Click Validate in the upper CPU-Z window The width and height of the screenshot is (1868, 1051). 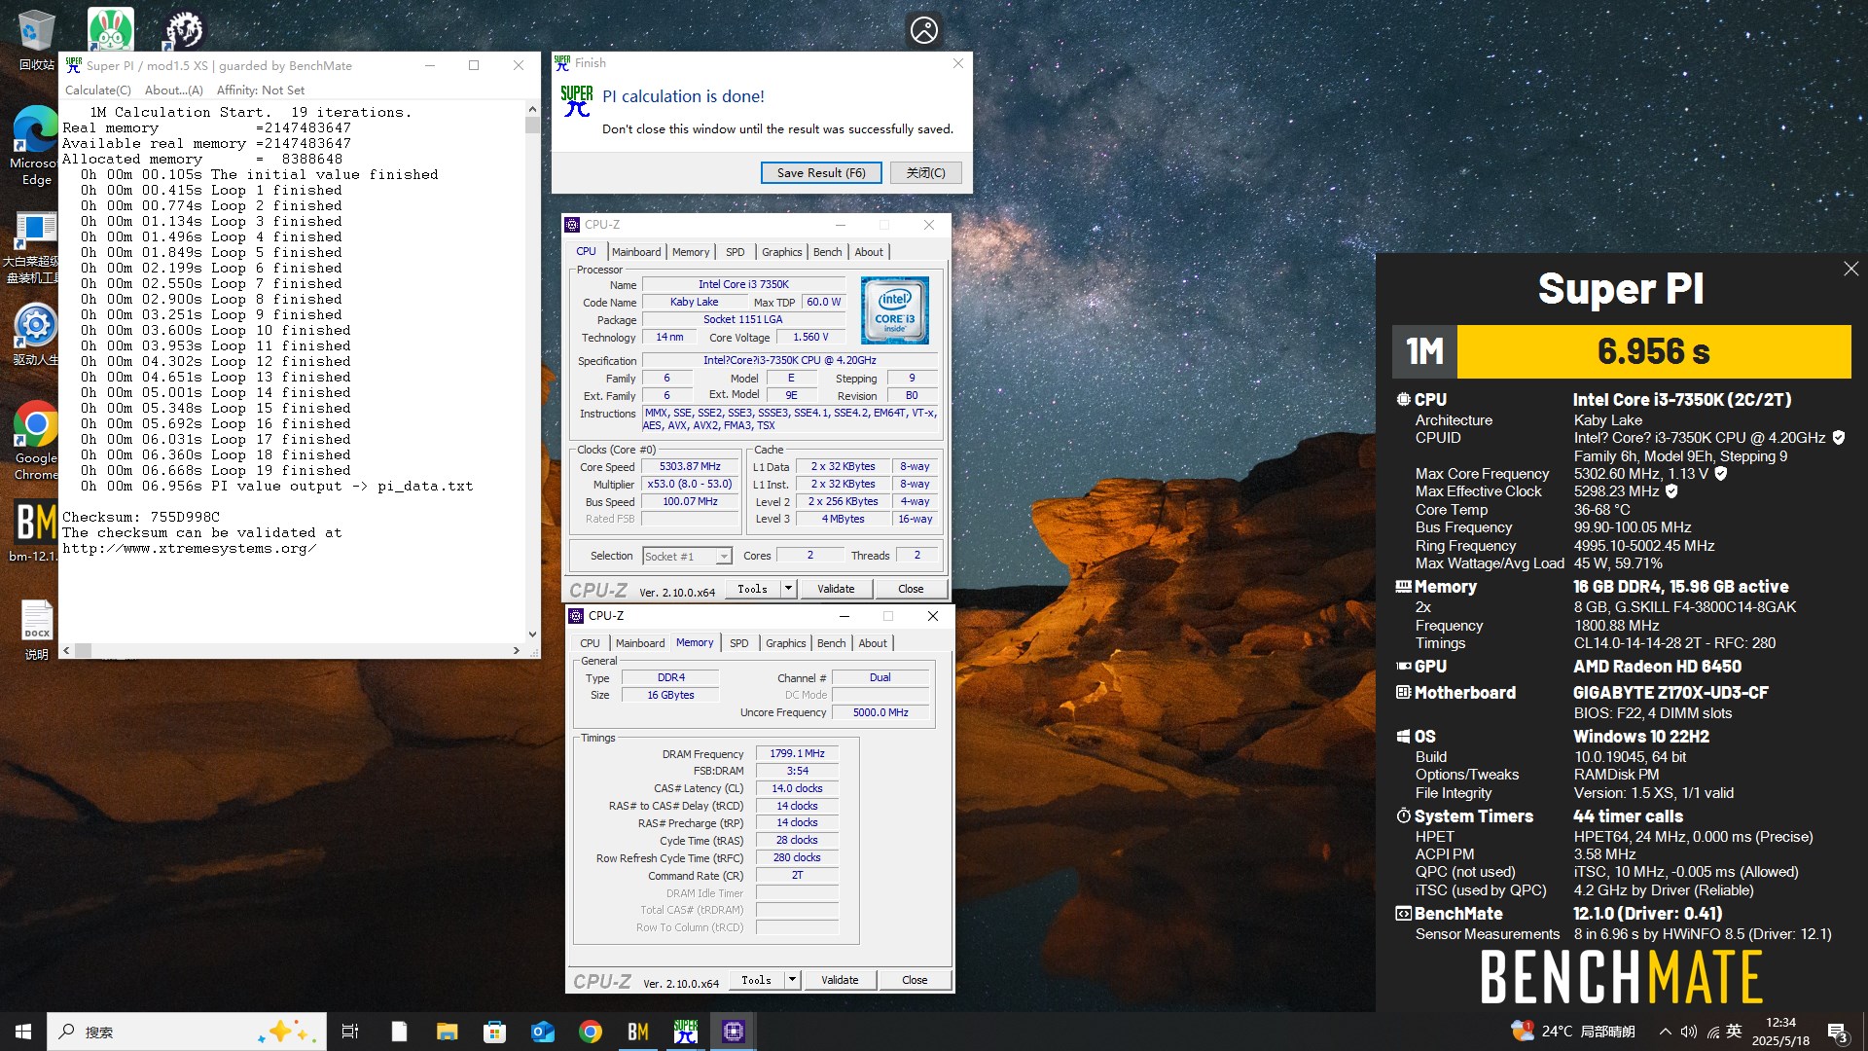pyautogui.click(x=836, y=589)
